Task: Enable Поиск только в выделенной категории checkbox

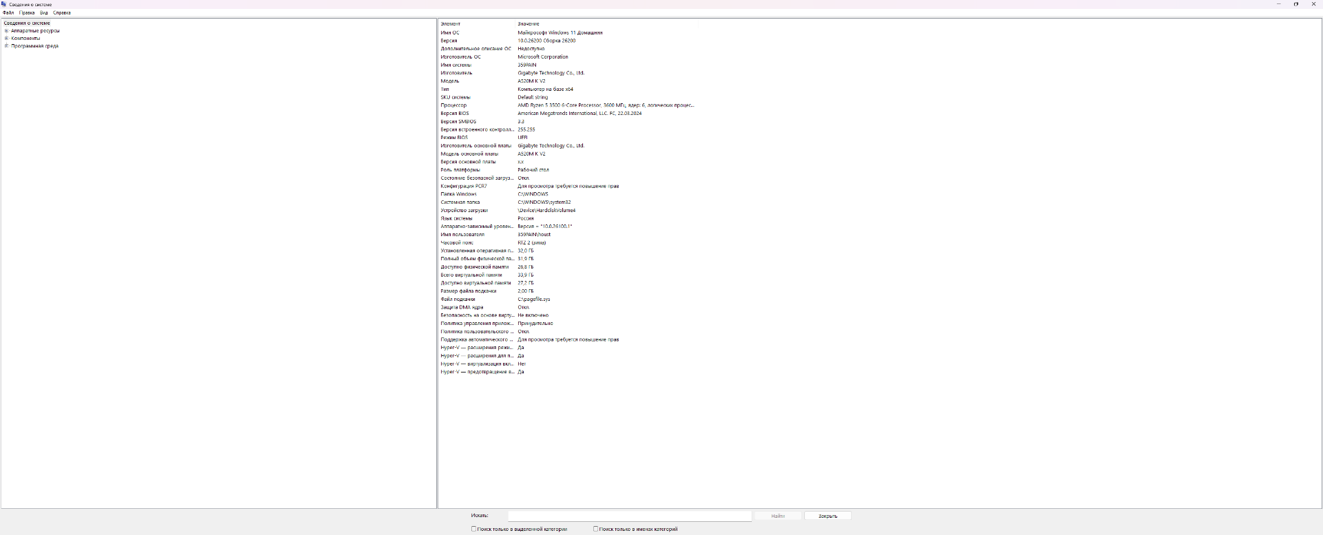Action: [x=474, y=529]
